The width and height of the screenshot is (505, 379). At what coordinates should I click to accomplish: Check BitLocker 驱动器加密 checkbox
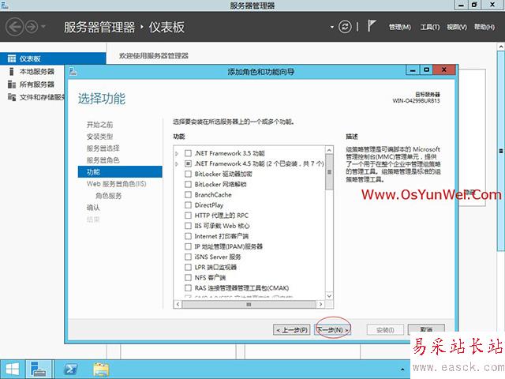[188, 174]
